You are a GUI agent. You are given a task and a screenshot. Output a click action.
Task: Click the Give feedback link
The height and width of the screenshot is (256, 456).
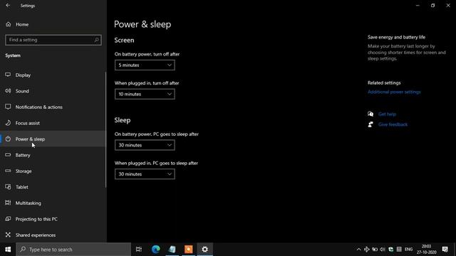click(x=393, y=124)
